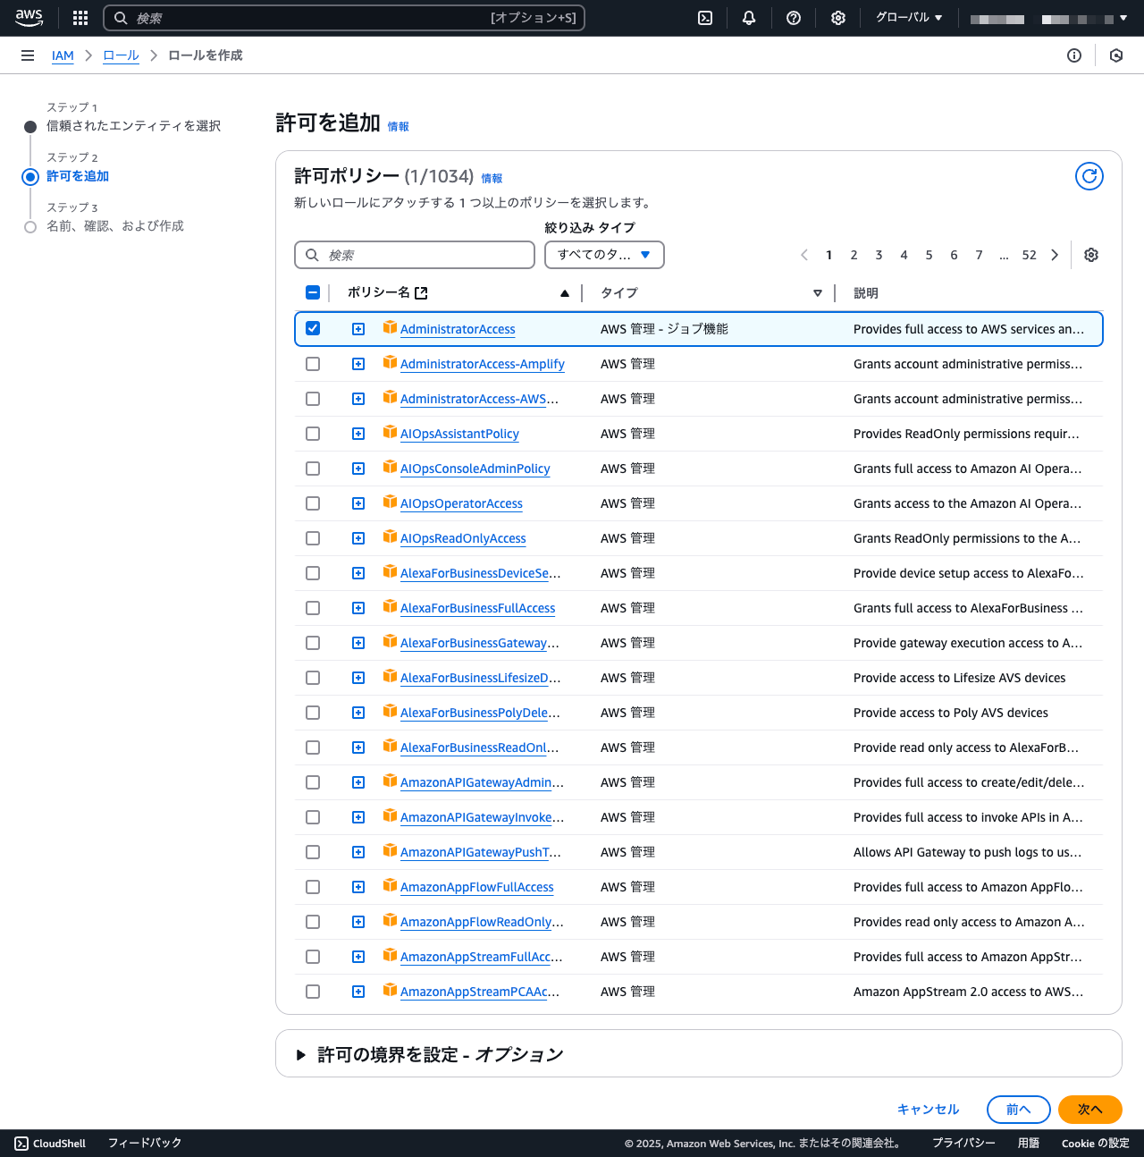This screenshot has height=1157, width=1144.
Task: Open the IAM breadcrumb link
Action: (63, 55)
